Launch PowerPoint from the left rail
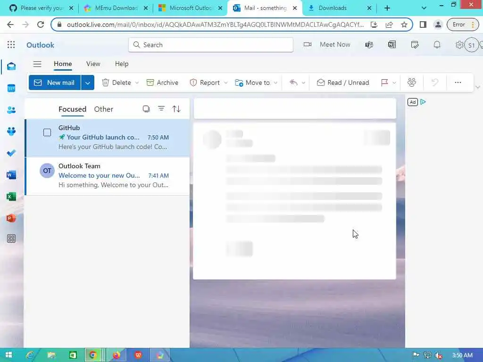The height and width of the screenshot is (362, 483). click(11, 218)
